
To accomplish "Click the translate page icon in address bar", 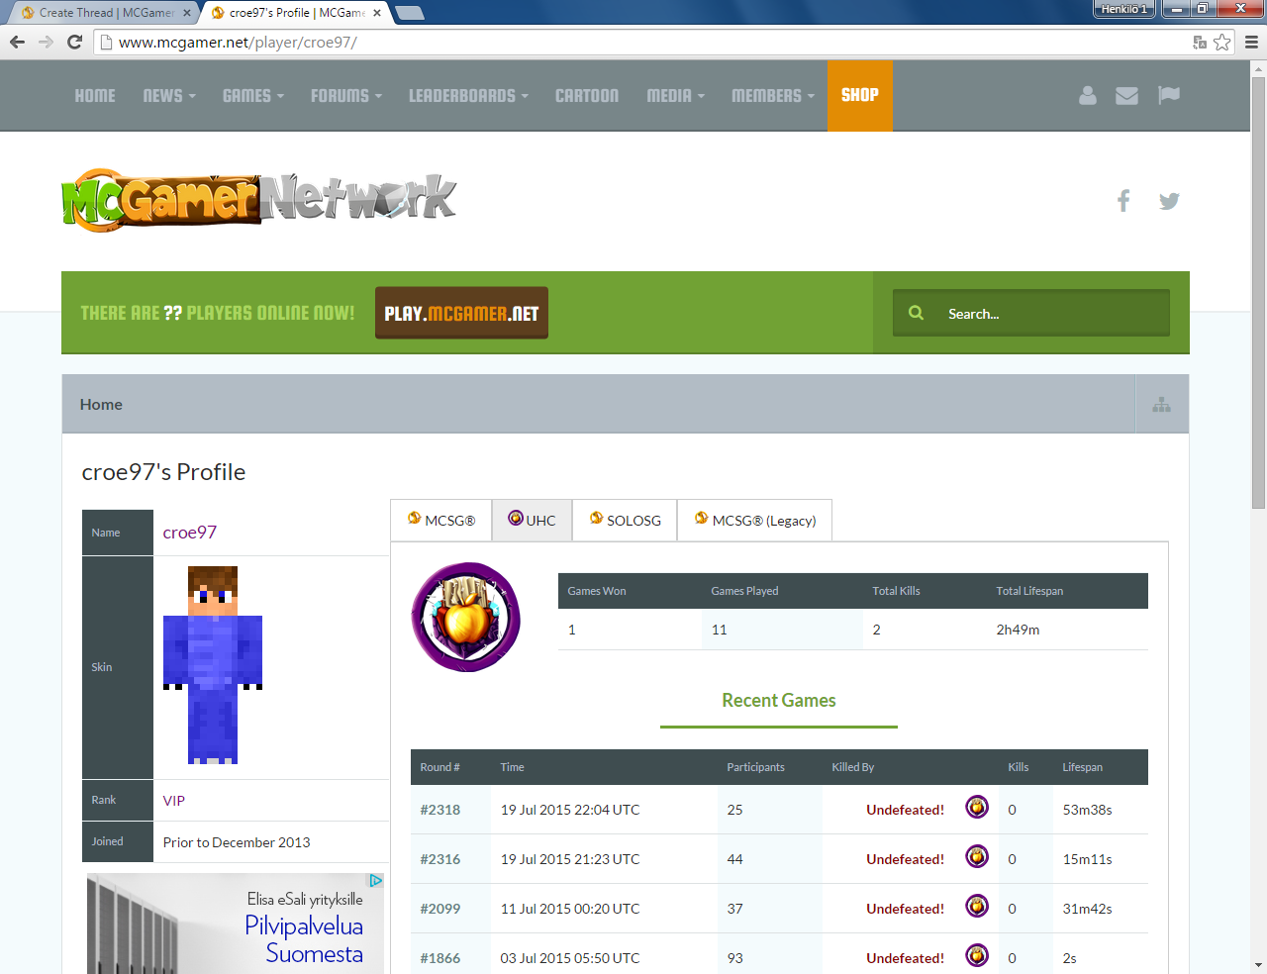I will (1200, 42).
